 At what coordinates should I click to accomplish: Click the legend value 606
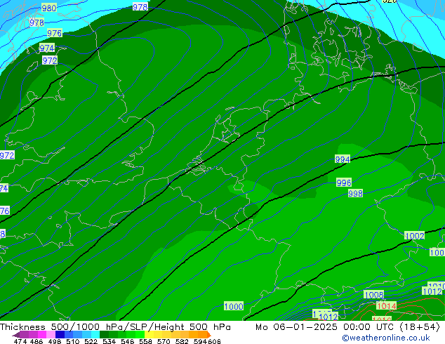(x=214, y=341)
